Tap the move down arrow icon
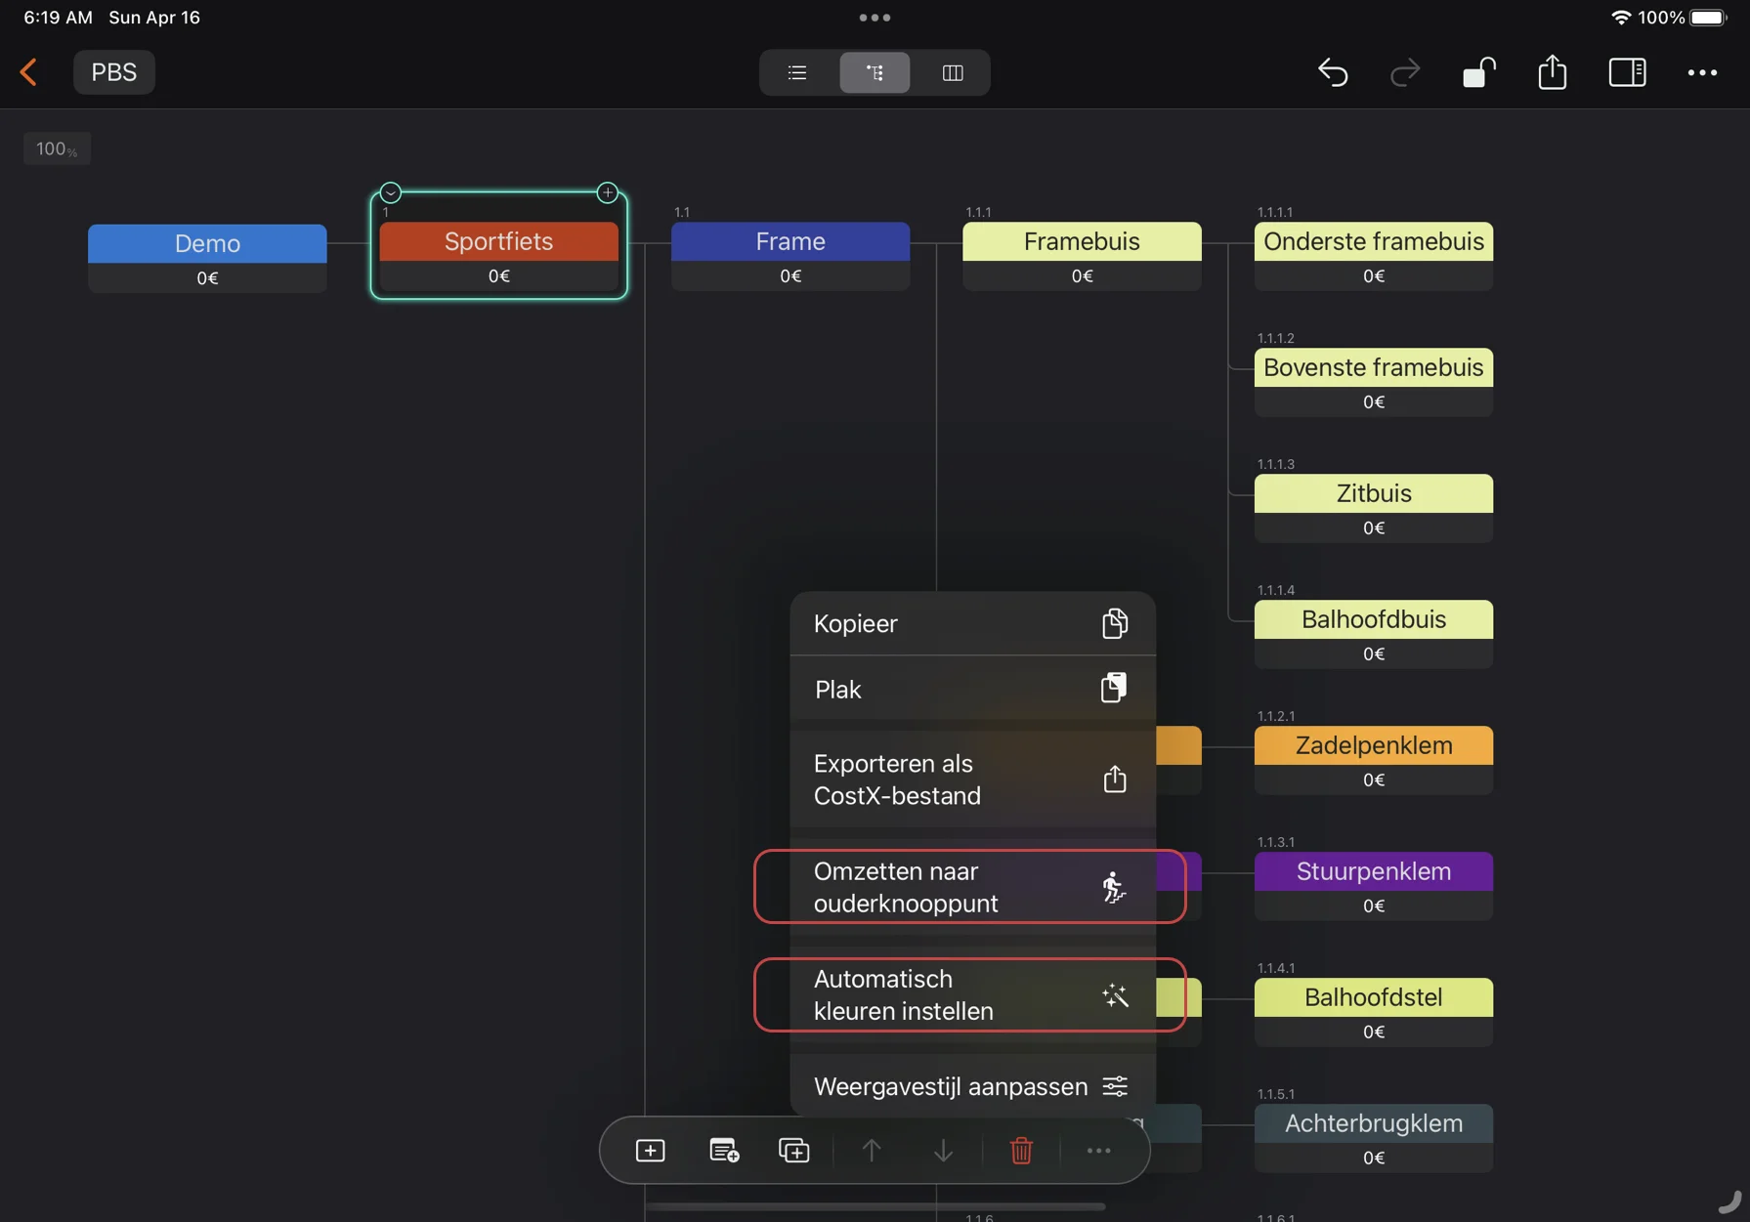This screenshot has height=1222, width=1750. click(943, 1151)
